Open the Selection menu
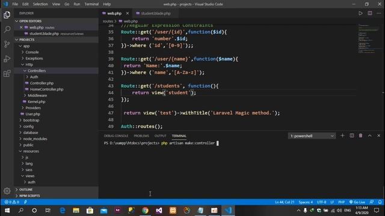Viewport: 385px width, 216px height. coord(40,4)
